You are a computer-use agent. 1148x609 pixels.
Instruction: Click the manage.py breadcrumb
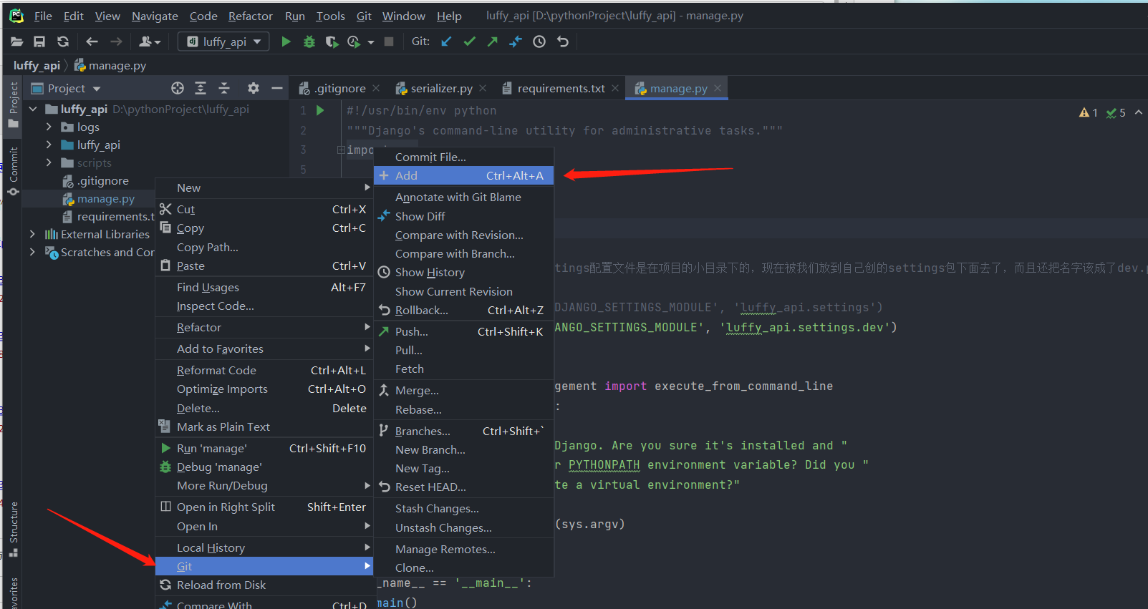tap(110, 65)
